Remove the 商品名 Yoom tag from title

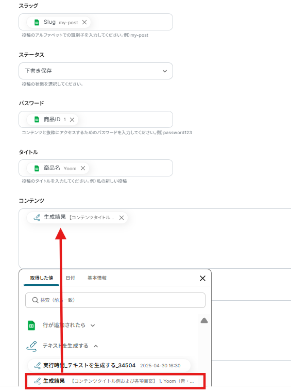(x=83, y=168)
